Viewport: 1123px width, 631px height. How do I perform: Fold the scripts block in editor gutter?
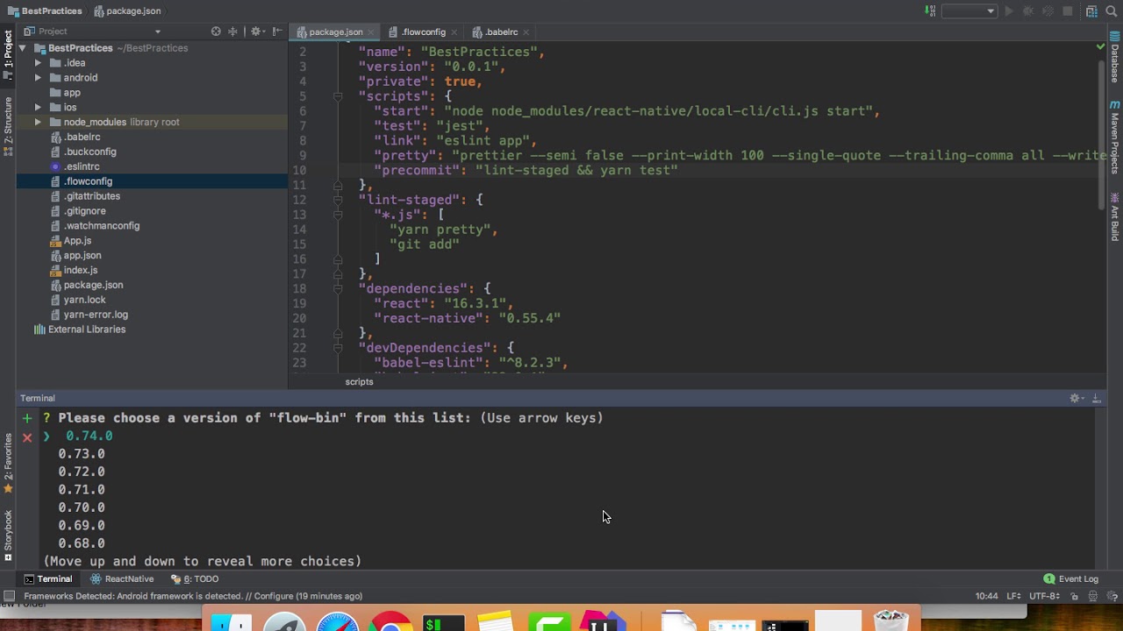pos(337,96)
